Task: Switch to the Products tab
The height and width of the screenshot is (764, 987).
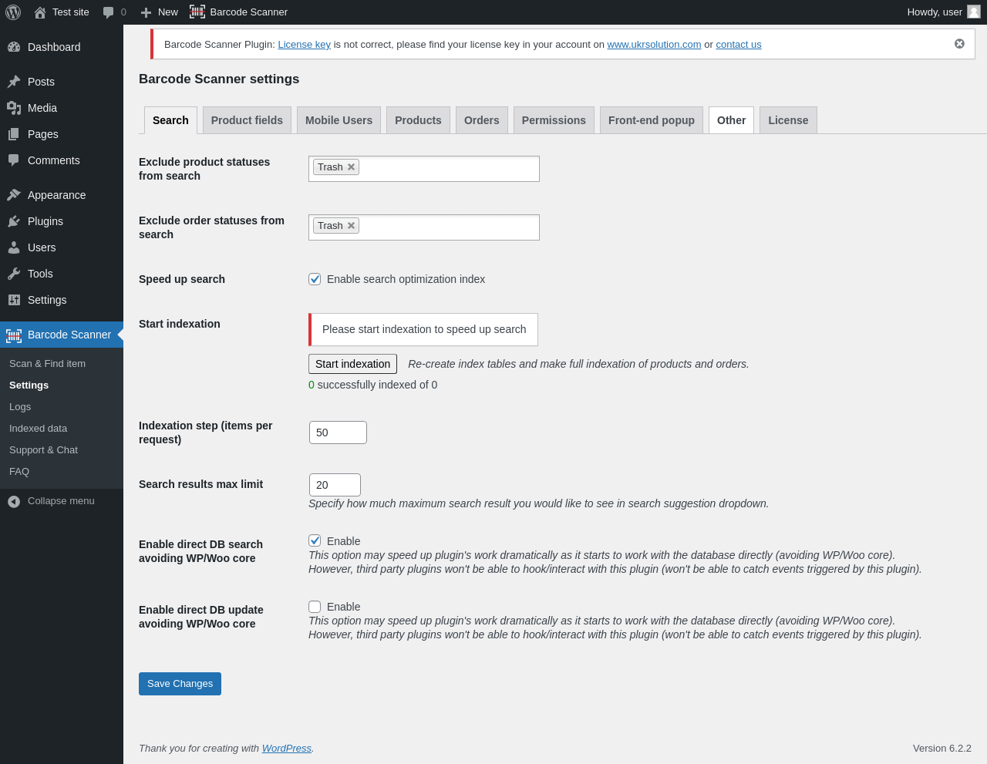Action: pos(418,120)
